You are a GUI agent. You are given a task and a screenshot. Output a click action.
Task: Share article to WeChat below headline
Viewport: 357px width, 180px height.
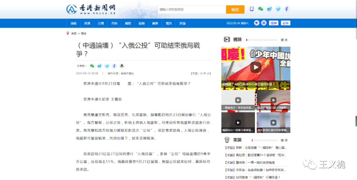[92, 66]
